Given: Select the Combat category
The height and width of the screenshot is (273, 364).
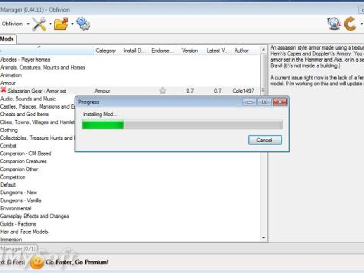Looking at the screenshot, I should (x=8, y=145).
